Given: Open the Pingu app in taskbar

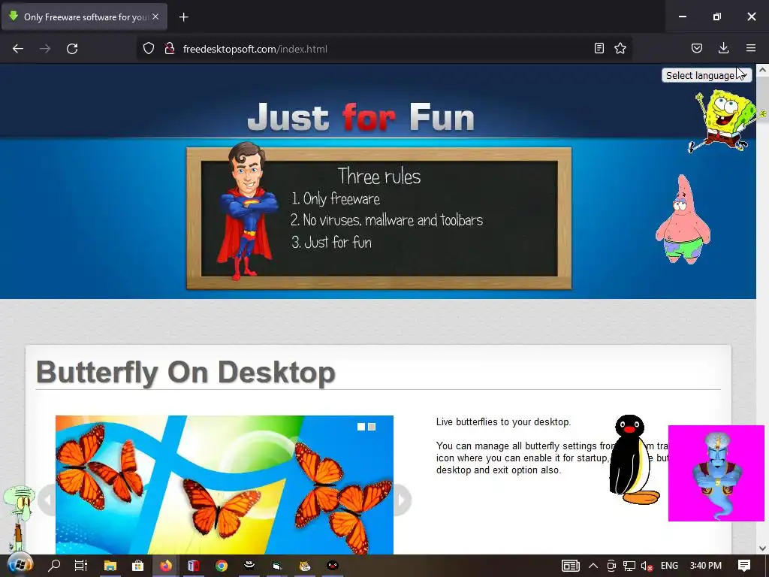Looking at the screenshot, I should pos(333,566).
